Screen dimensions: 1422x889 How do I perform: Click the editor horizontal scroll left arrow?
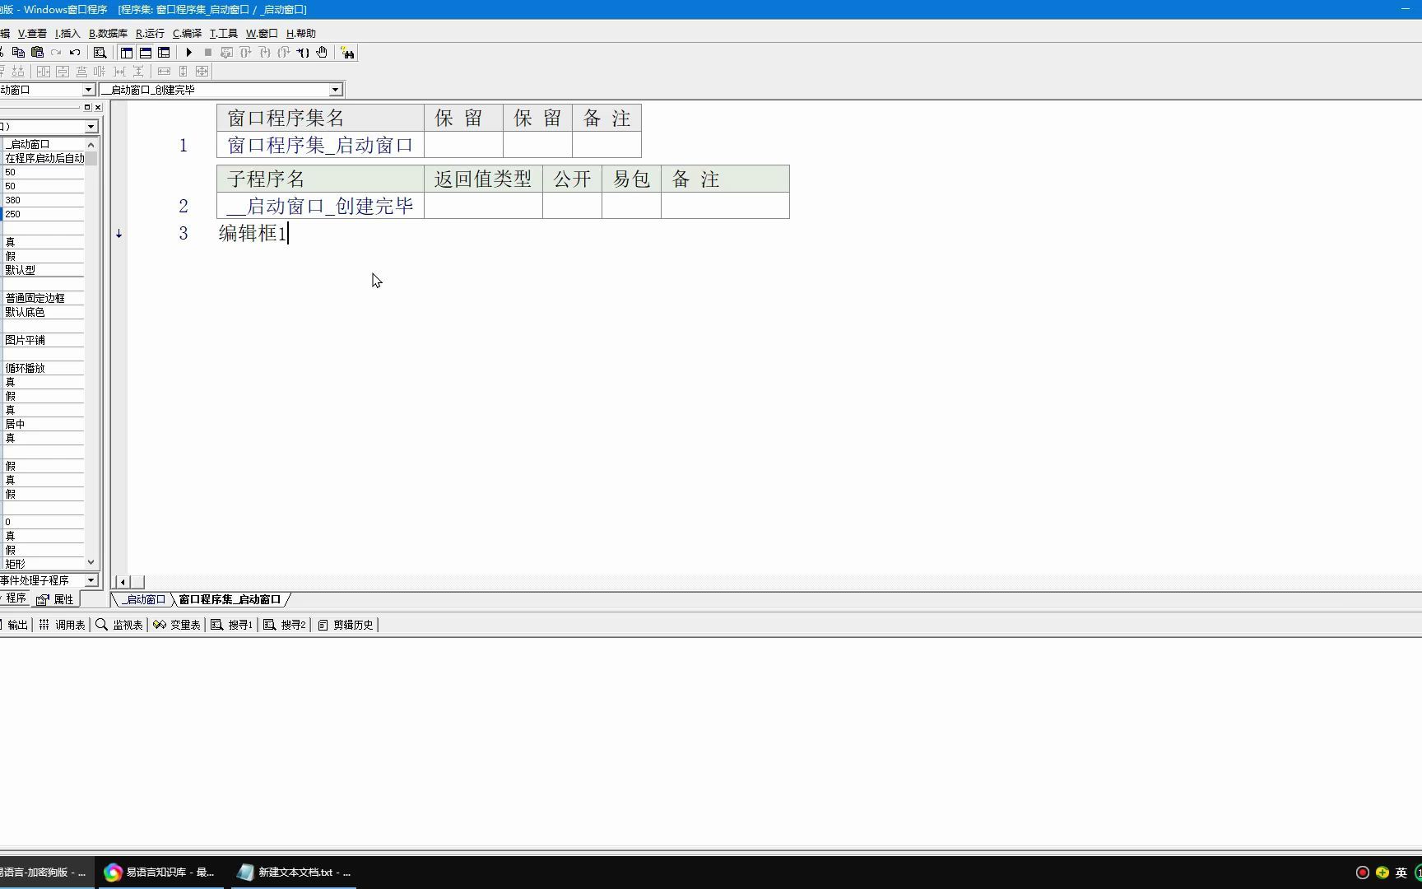(123, 582)
